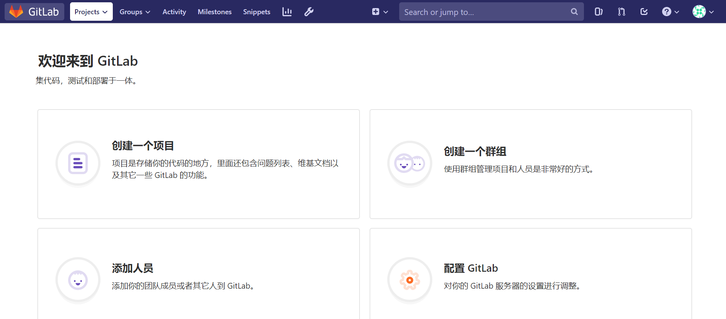Click the document icon for 创建一个项目

[x=78, y=163]
